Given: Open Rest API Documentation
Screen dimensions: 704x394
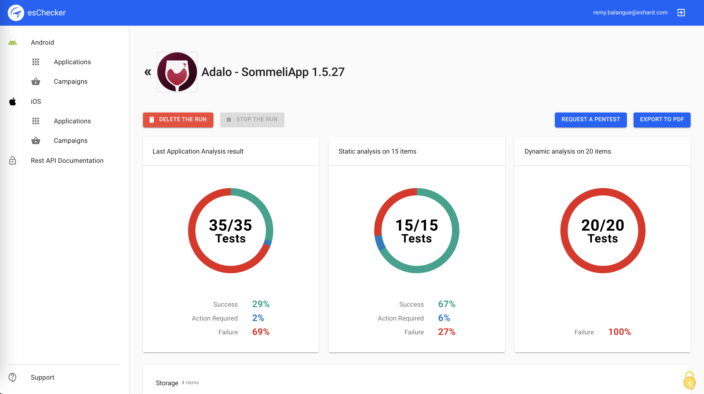Looking at the screenshot, I should pyautogui.click(x=67, y=161).
